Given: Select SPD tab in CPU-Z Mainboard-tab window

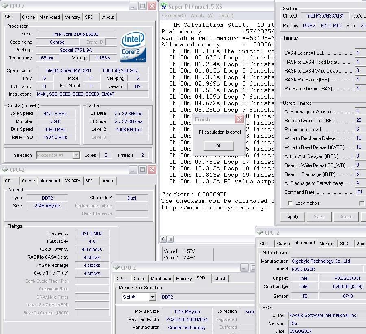Looking at the screenshot, I should [x=344, y=244].
